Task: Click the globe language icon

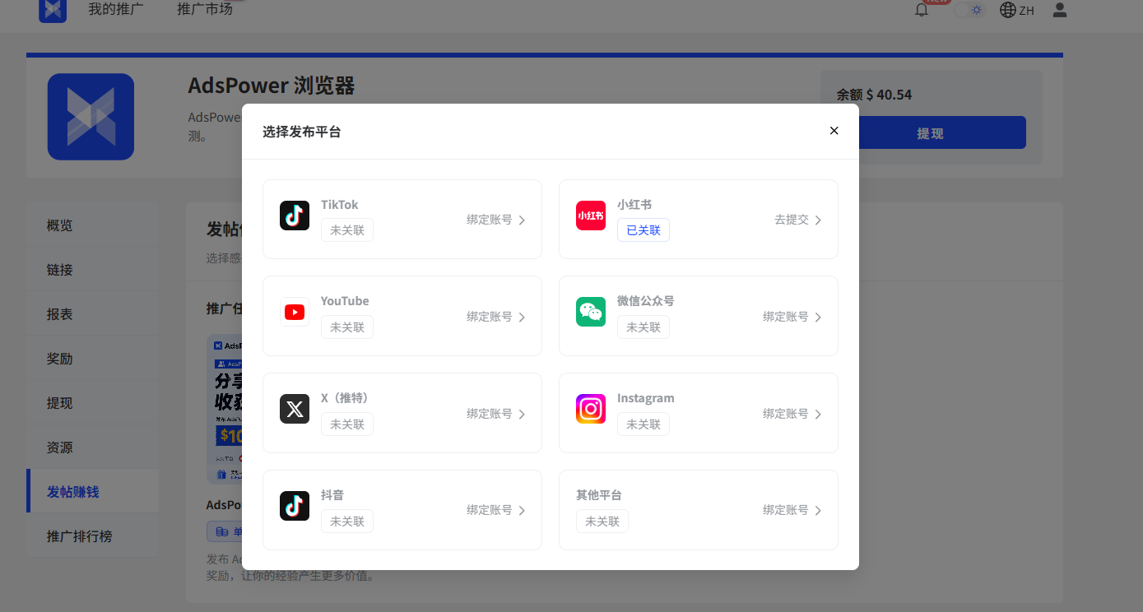Action: (x=1007, y=10)
